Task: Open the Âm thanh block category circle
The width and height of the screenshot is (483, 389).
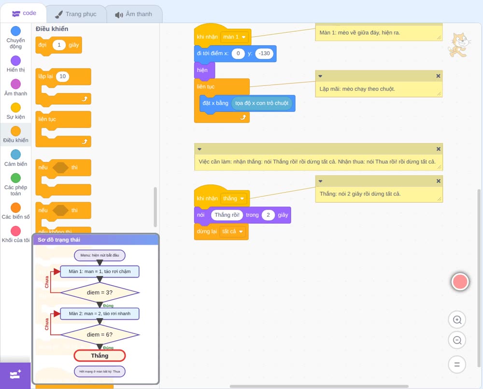Action: (16, 84)
